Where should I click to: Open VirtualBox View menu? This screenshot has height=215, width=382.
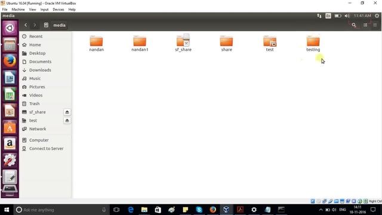tap(32, 10)
